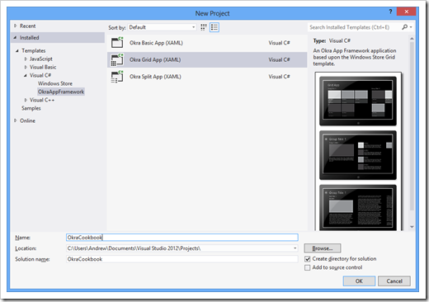This screenshot has height=302, width=429.
Task: Switch to medium icons list view
Action: coord(214,27)
